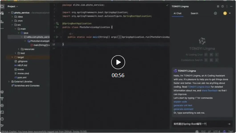Open the Problems tool window icon

2,119
